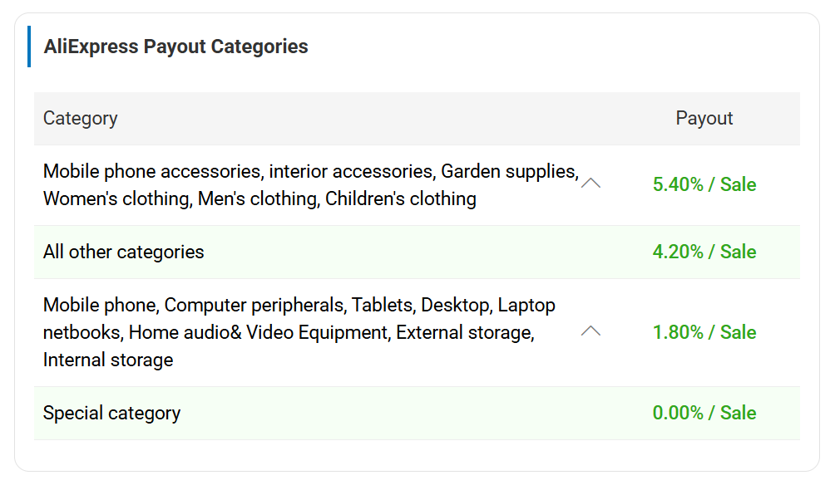Screen dimensions: 835x485
Task: Click the Children's clothing text
Action: click(400, 198)
